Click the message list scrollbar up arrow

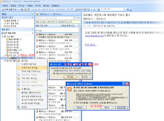[80, 25]
